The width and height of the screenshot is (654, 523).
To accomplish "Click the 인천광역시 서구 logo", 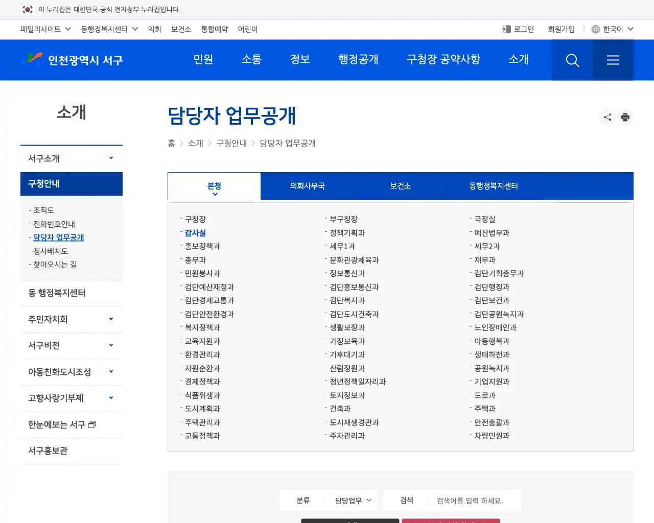I will click(72, 60).
